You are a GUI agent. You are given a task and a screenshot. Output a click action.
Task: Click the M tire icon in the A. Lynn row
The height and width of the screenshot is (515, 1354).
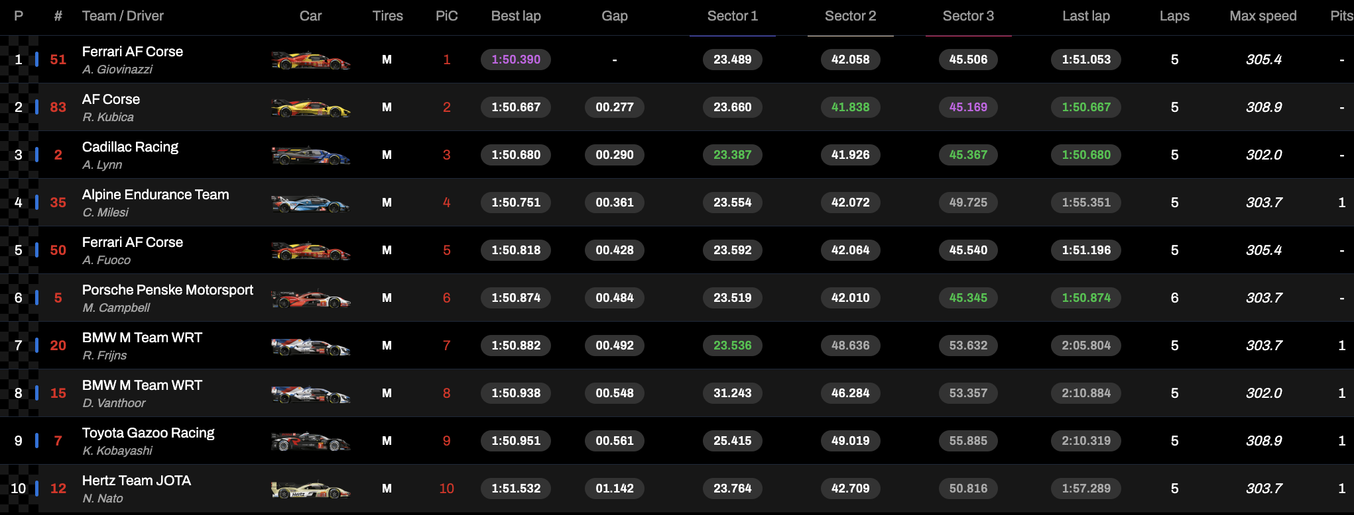pos(387,155)
